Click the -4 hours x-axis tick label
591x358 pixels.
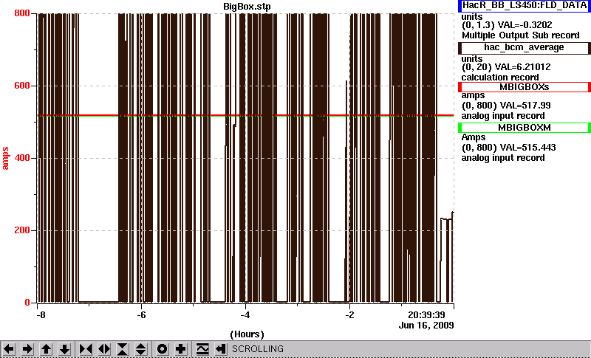click(x=245, y=314)
